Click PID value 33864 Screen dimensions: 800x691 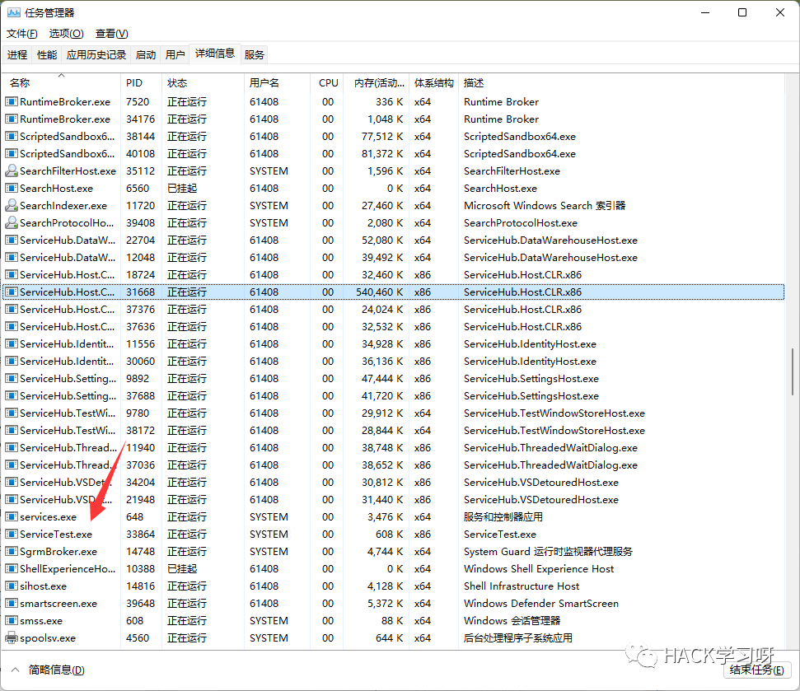pos(141,534)
